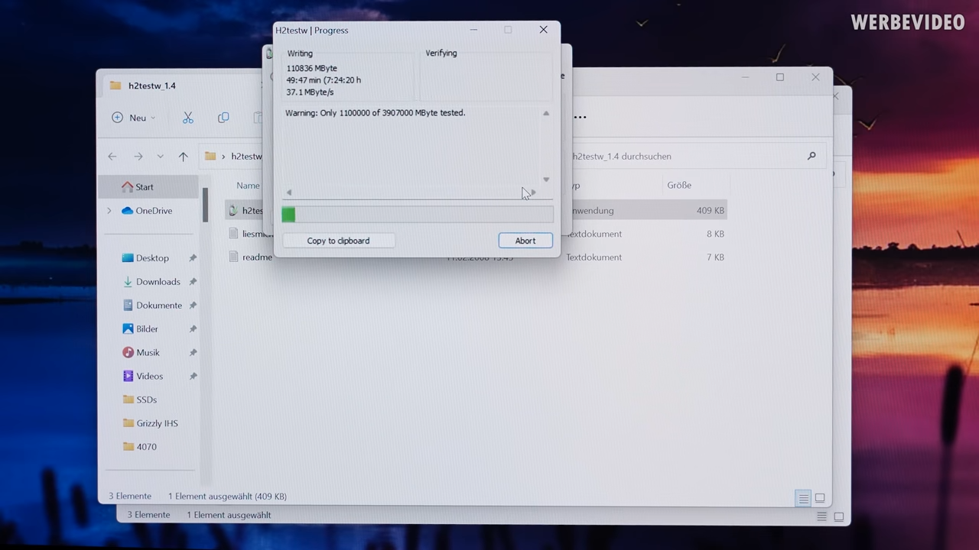Switch to details view layout icon

click(803, 498)
